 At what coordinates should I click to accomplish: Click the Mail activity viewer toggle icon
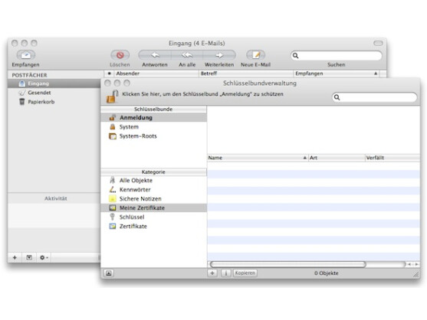coord(29,257)
